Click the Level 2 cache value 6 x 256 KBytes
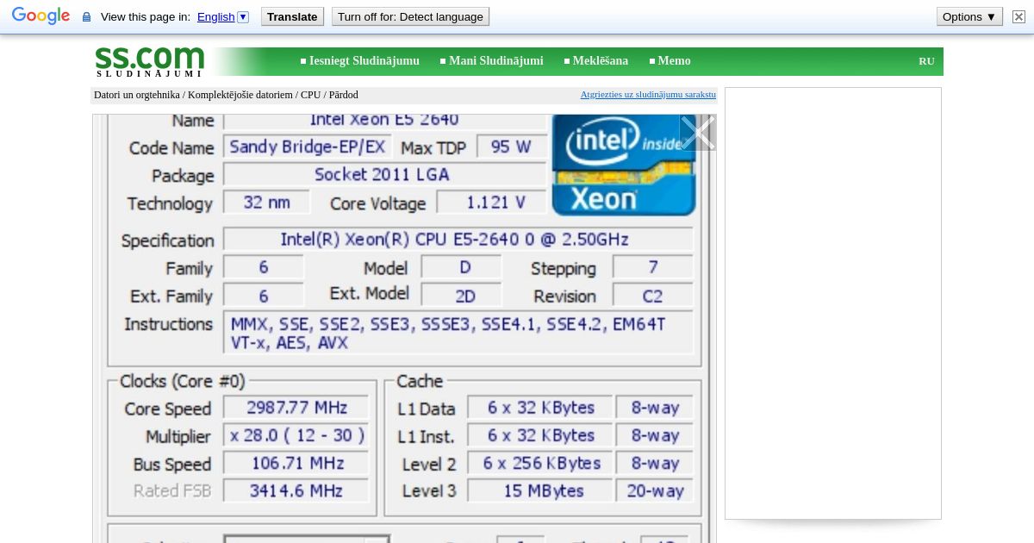Viewport: 1034px width, 543px height. (x=540, y=463)
